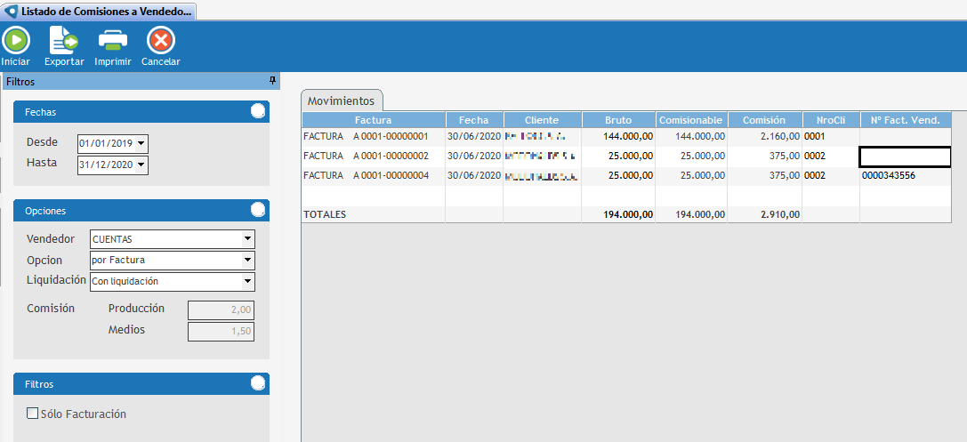Click the Imprimir printer icon

pyautogui.click(x=113, y=40)
